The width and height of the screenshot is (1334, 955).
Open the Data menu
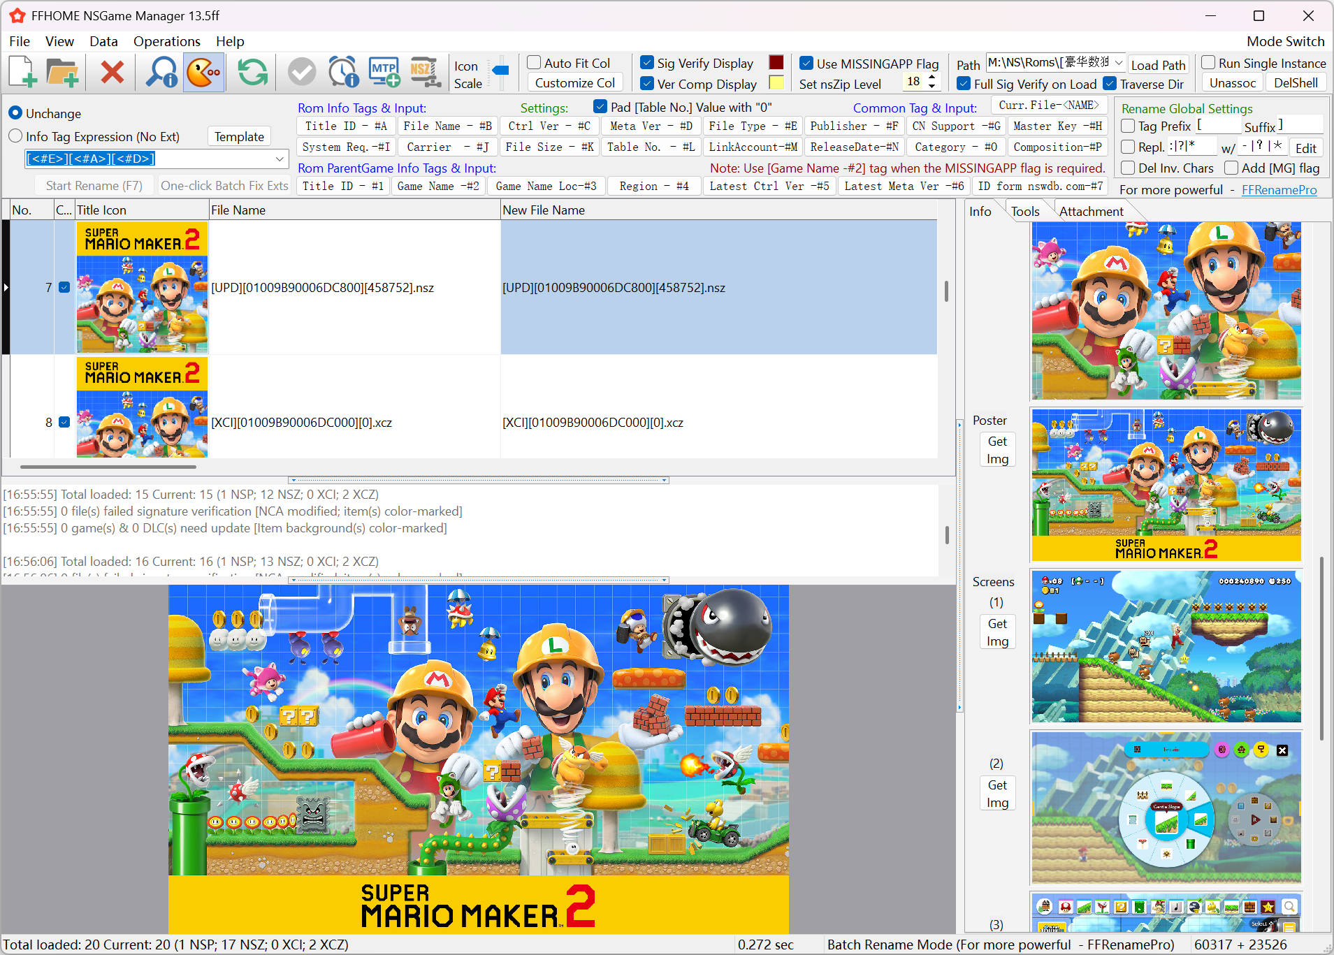[103, 41]
